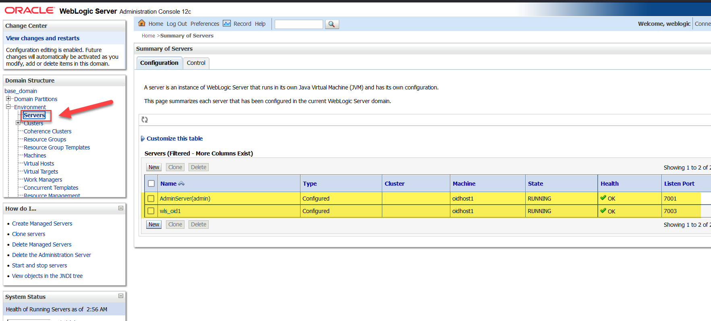
Task: Check the AdminServer(admin) row checkbox
Action: tap(151, 199)
